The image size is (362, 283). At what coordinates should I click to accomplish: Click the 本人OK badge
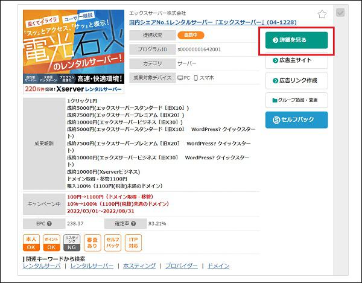(31, 243)
